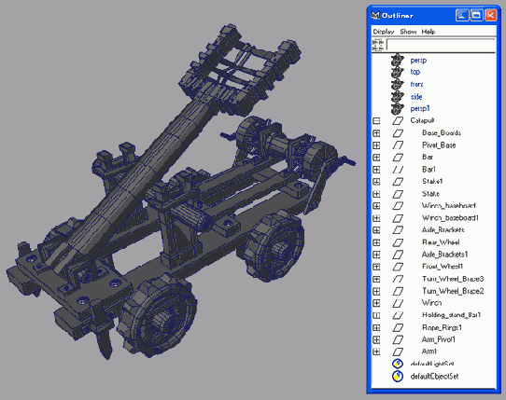Expand the Base_Boards node
Image resolution: width=506 pixels, height=400 pixels.
(376, 133)
